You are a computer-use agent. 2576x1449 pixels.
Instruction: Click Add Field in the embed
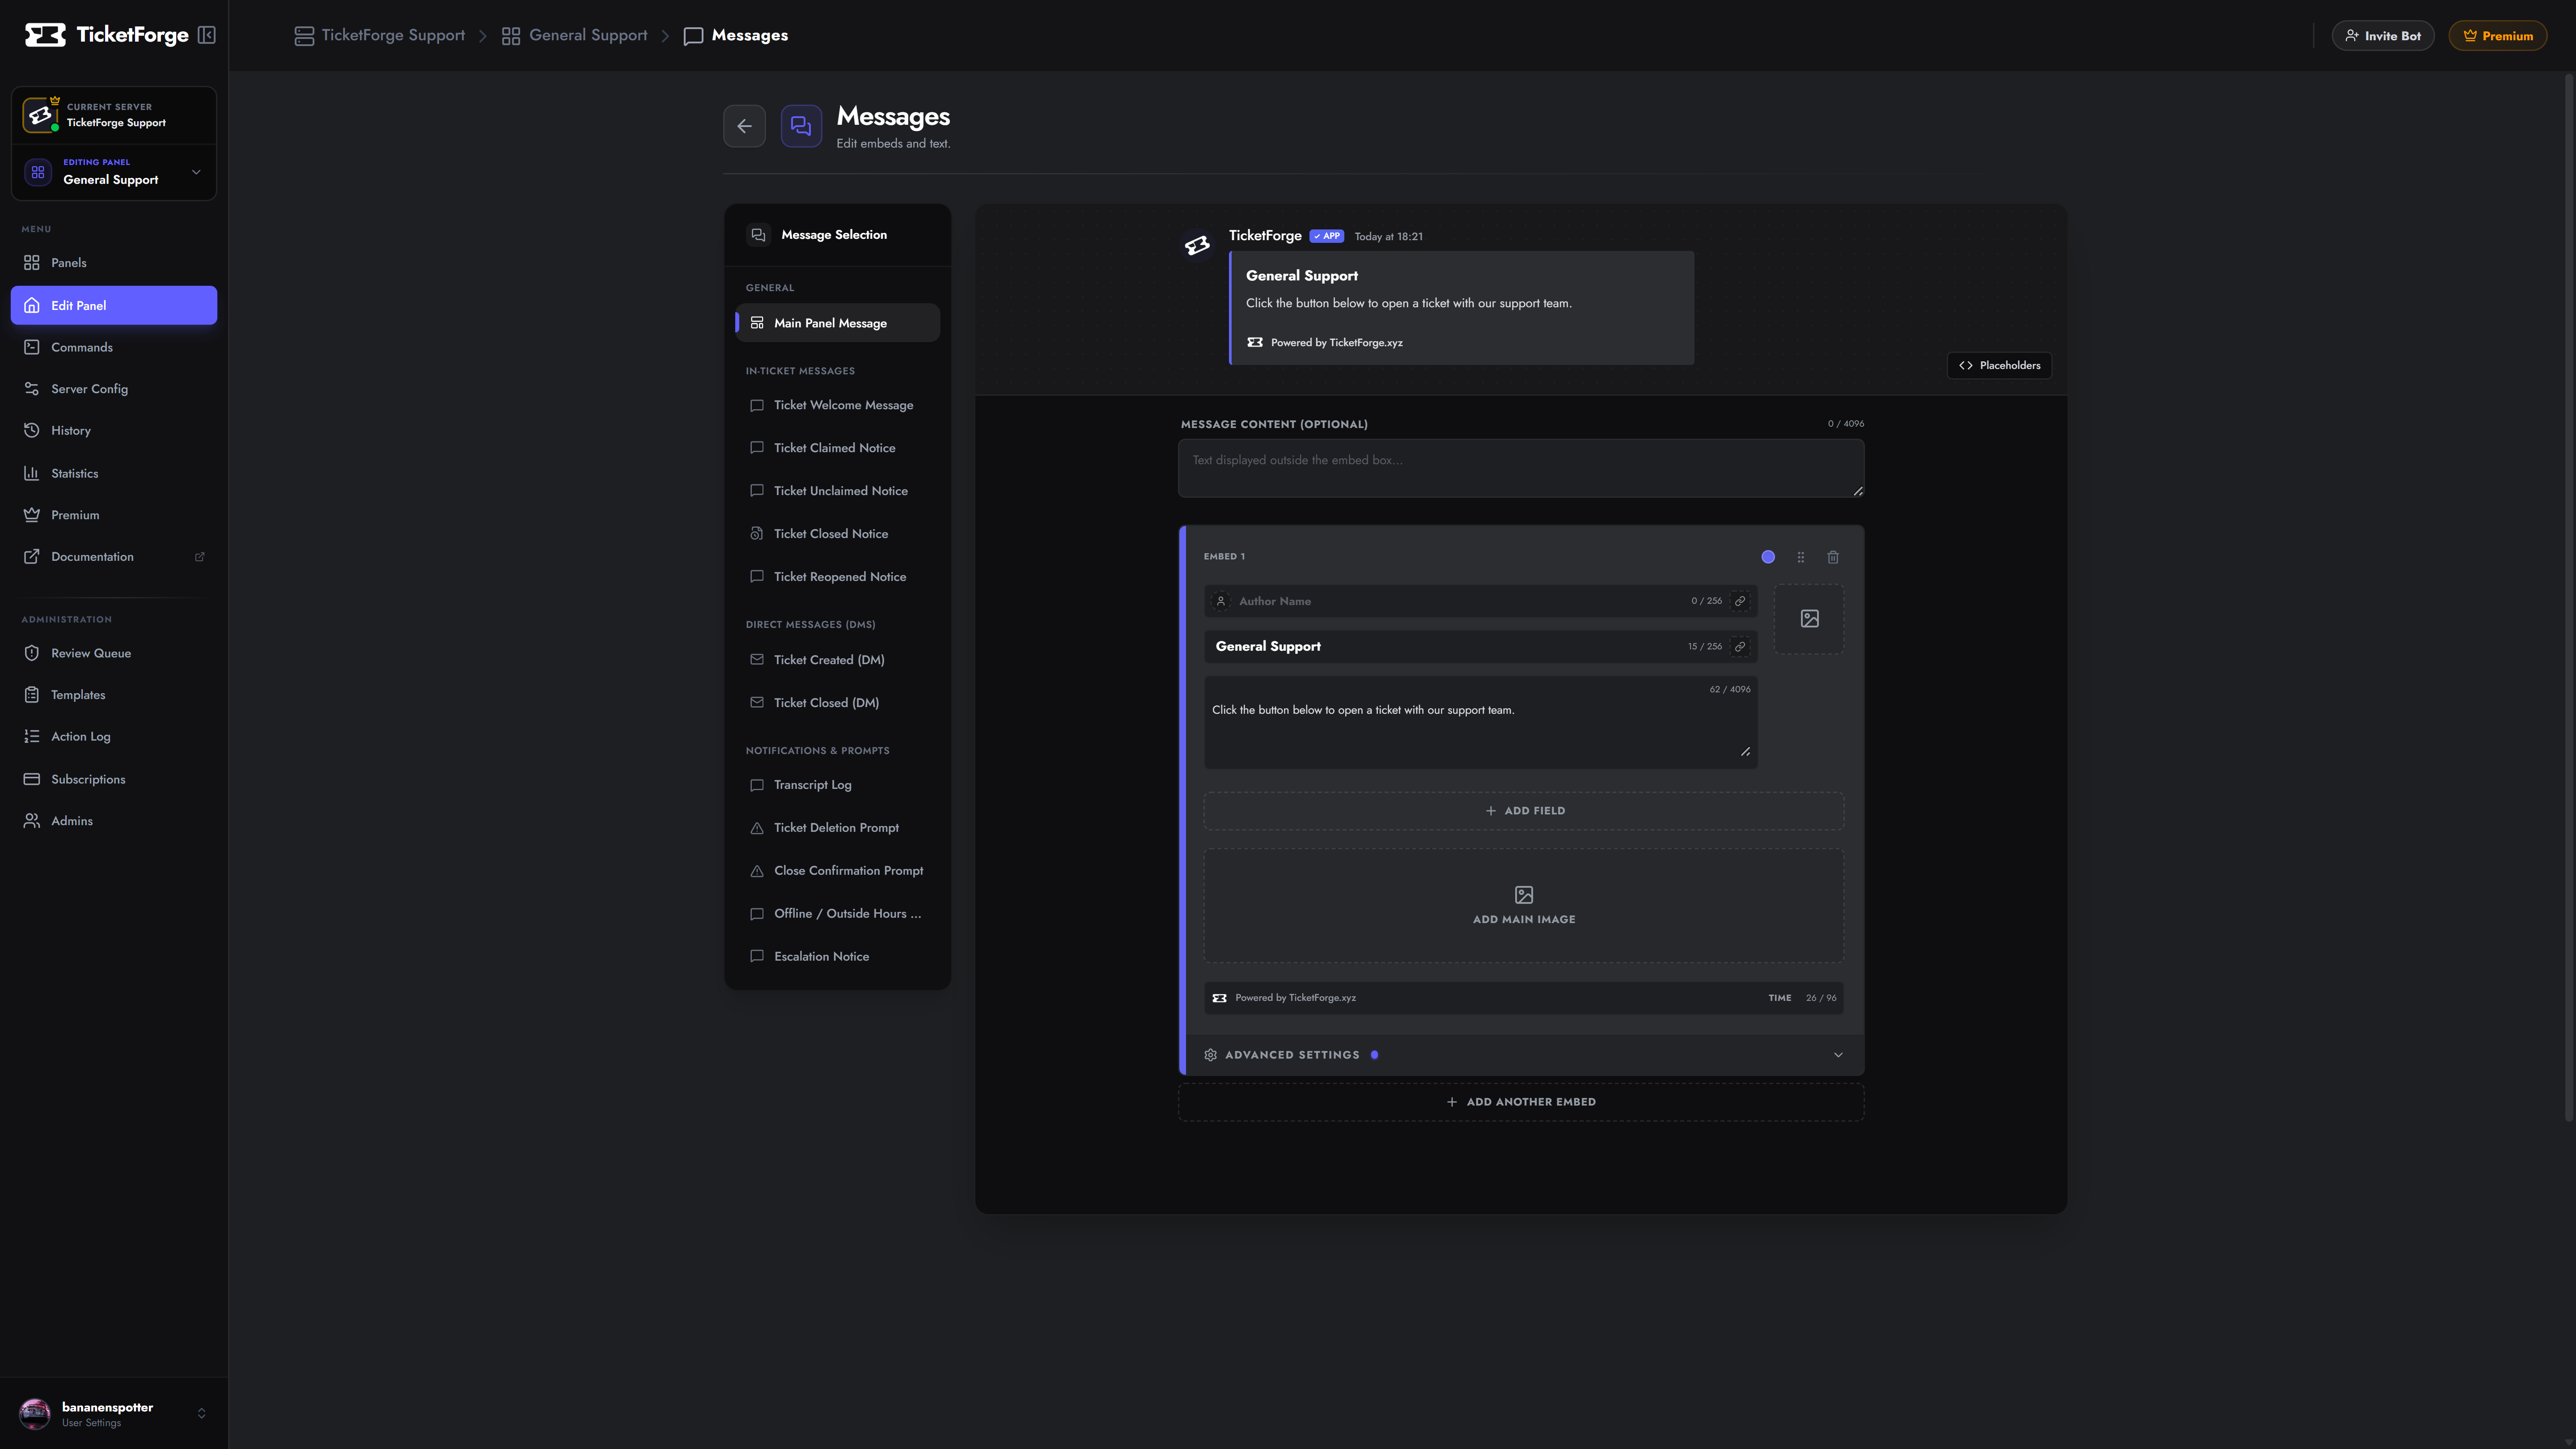point(1524,811)
